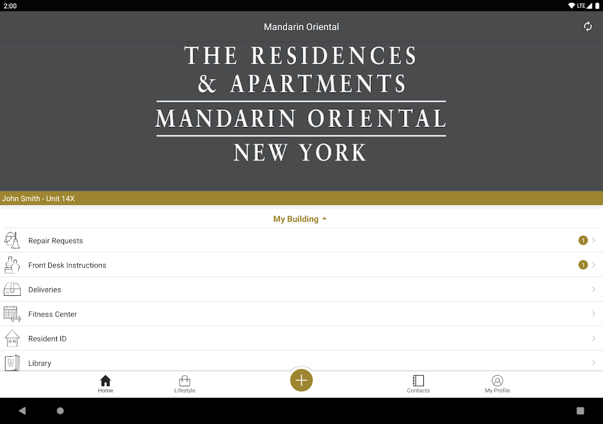Screen dimensions: 603x424
Task: Click the Front Desk Instructions concierge icon
Action: (x=12, y=265)
